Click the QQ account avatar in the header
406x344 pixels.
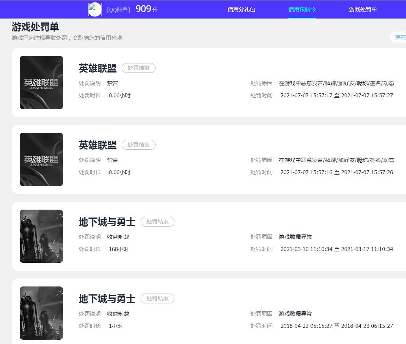[x=95, y=9]
